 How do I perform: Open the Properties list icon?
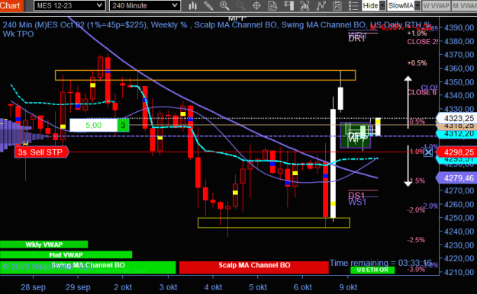[x=353, y=5]
